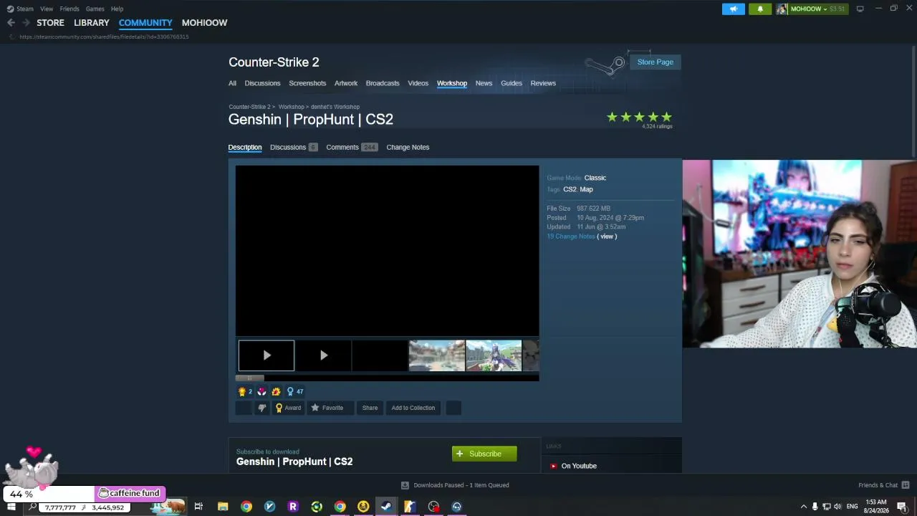This screenshot has width=917, height=516.
Task: Select the Description tab
Action: tap(245, 147)
